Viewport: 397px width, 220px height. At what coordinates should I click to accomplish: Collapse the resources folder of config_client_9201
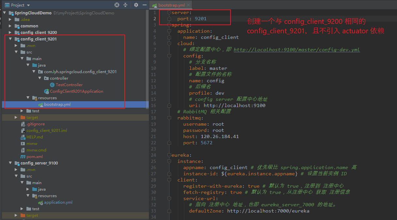(x=28, y=98)
